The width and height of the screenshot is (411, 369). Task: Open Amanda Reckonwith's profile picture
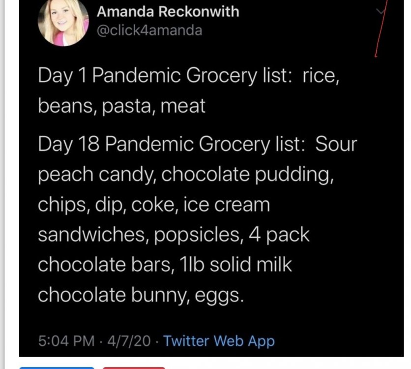pos(63,23)
